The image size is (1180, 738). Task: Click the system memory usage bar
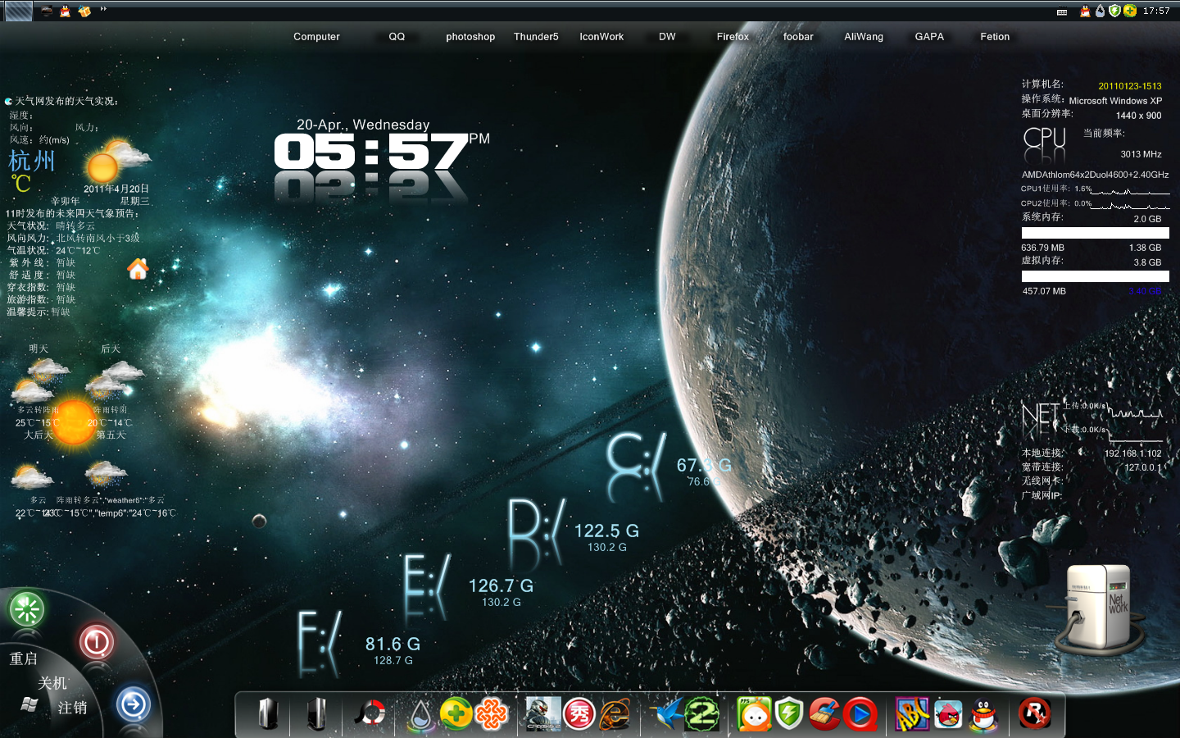pyautogui.click(x=1095, y=233)
